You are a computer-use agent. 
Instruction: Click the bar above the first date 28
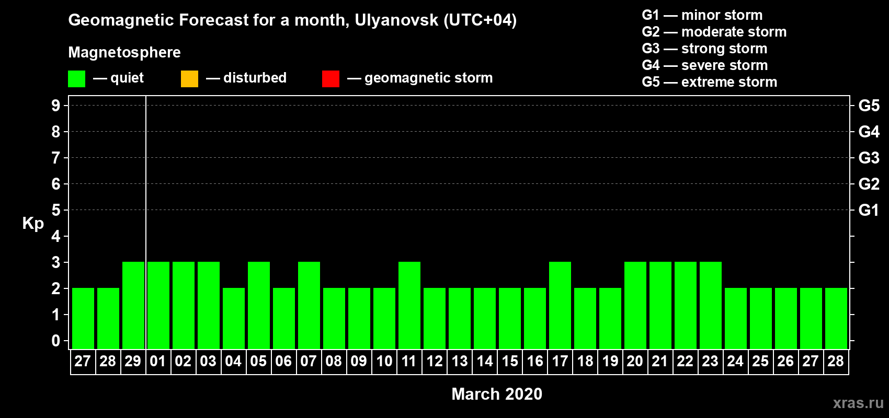click(108, 318)
